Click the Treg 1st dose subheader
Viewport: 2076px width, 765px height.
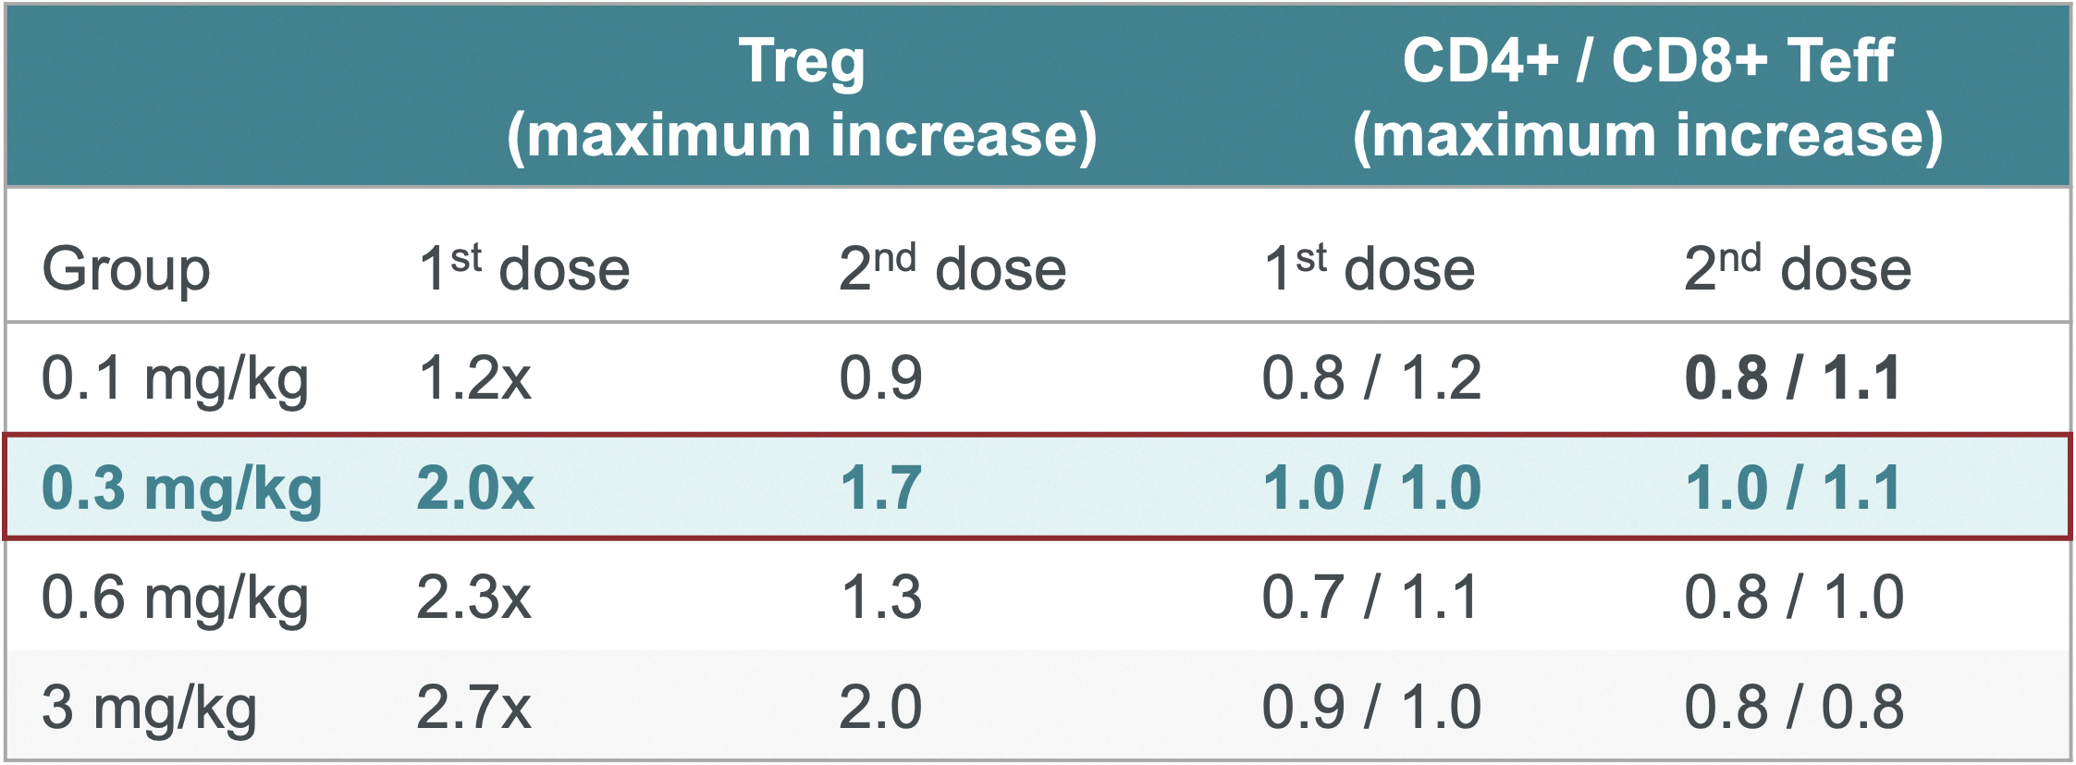[x=524, y=267]
